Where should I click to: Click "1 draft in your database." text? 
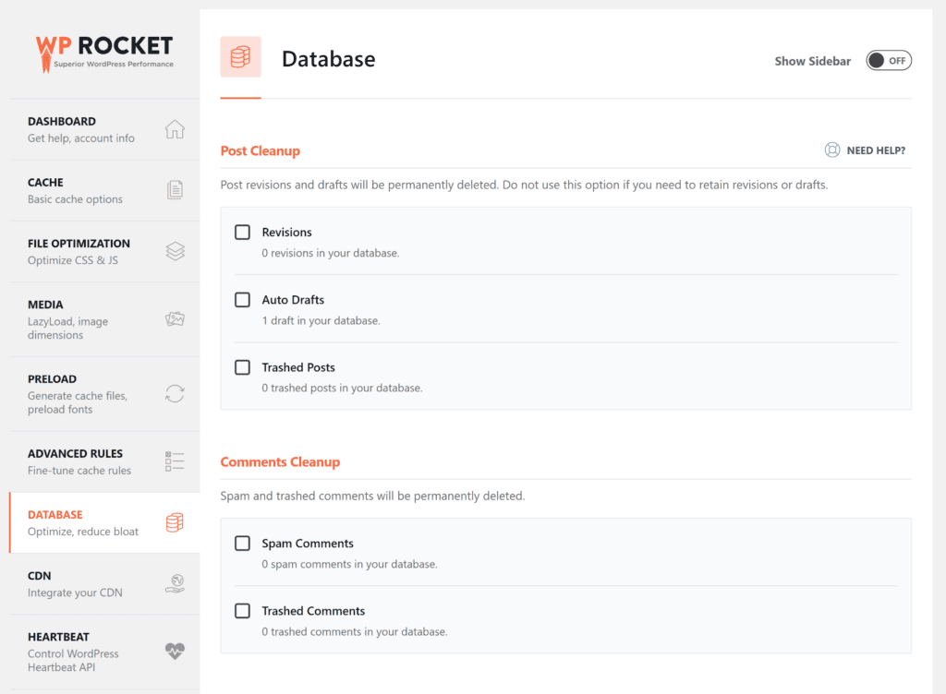point(321,320)
